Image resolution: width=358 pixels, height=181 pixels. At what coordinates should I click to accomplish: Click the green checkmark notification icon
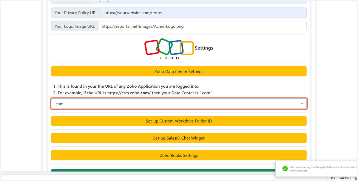coord(285,168)
